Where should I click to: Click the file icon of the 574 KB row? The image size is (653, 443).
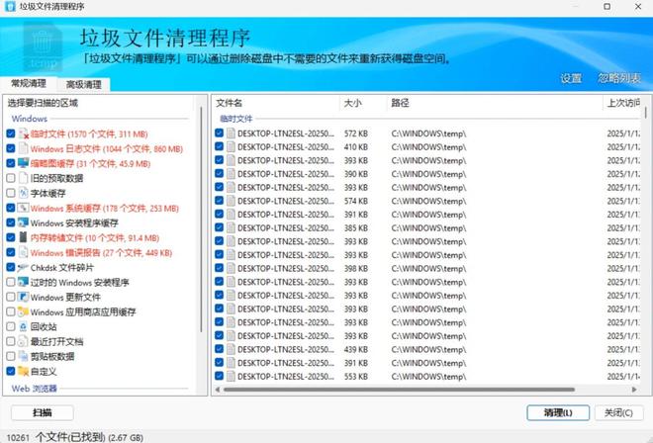pyautogui.click(x=231, y=201)
